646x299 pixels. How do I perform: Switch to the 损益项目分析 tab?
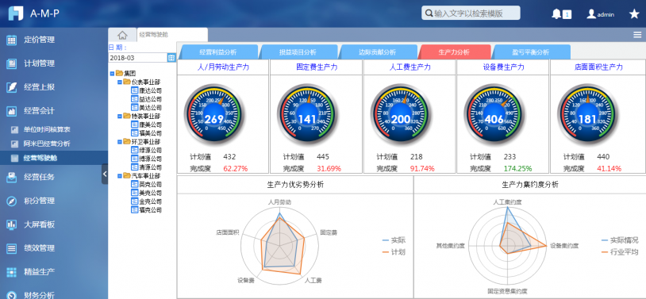click(298, 52)
